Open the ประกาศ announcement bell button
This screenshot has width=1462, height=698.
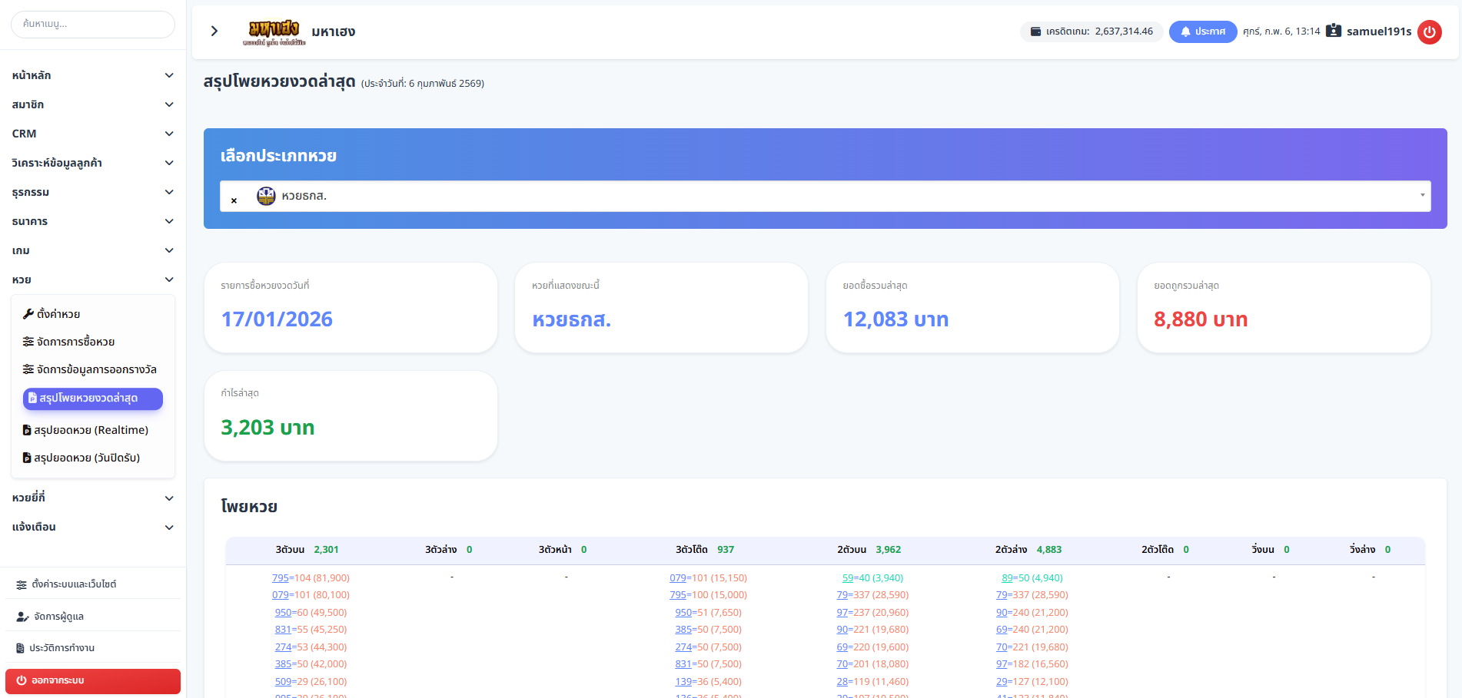tap(1202, 31)
